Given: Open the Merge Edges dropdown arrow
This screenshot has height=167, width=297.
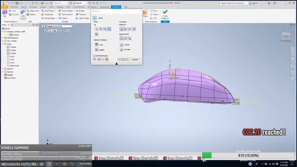Looking at the screenshot, I should [x=57, y=18].
